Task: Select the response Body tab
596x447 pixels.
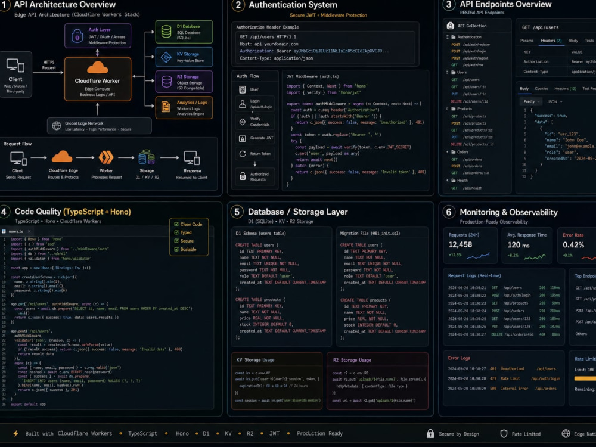Action: click(x=524, y=89)
